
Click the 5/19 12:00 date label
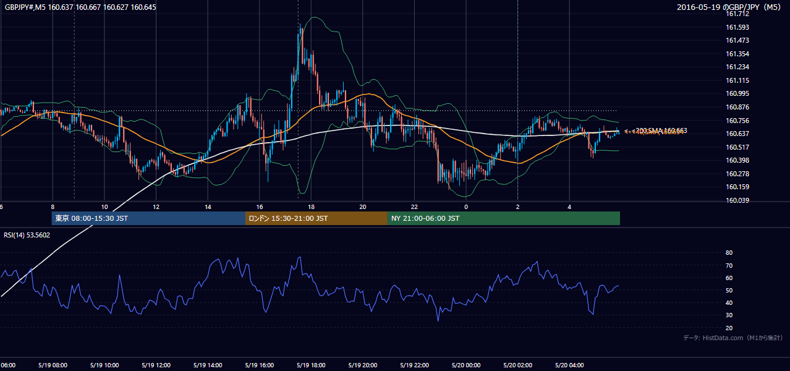156,365
